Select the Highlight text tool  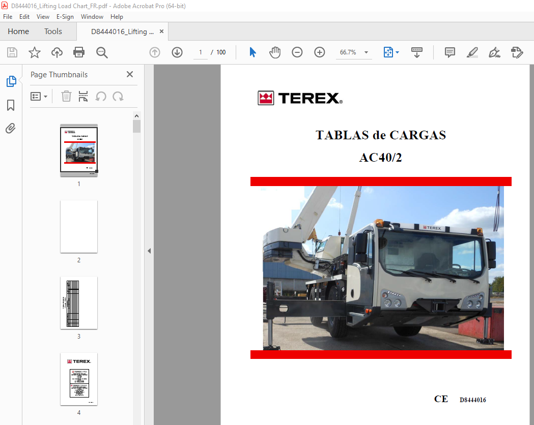tap(472, 52)
